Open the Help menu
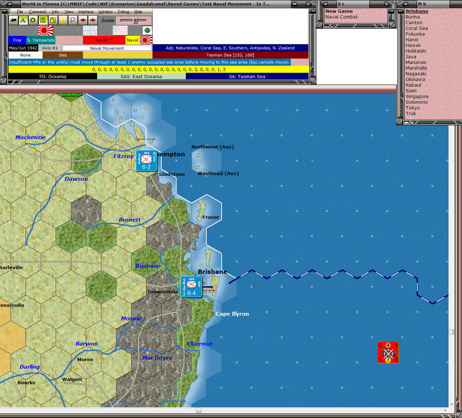The height and width of the screenshot is (418, 462). point(138,12)
